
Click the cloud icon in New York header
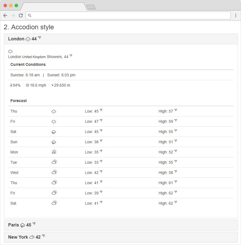pos(32,237)
